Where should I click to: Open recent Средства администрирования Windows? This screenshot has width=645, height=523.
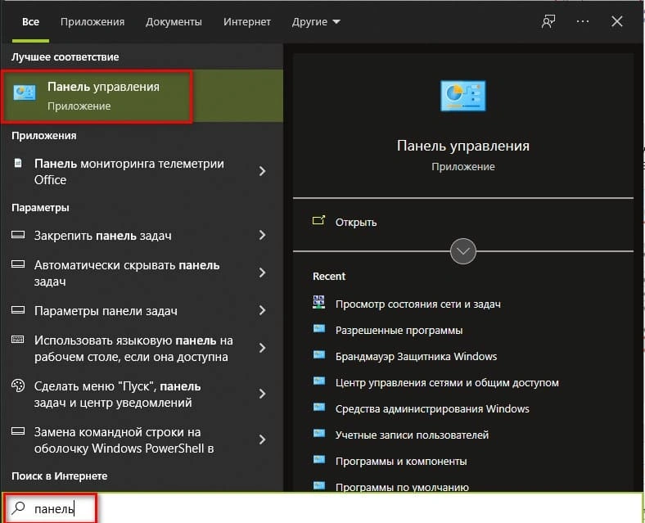tap(432, 409)
